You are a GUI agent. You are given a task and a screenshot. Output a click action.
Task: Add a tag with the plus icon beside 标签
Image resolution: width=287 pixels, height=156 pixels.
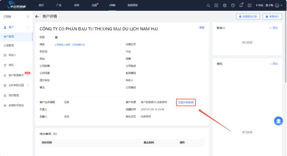point(56,37)
